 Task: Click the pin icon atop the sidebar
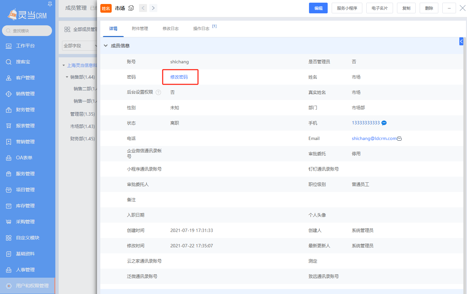(x=50, y=4)
